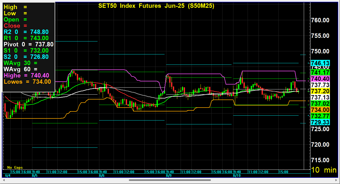The width and height of the screenshot is (340, 184).
Task: Click the green 732.77 price tag
Action: tap(320, 116)
